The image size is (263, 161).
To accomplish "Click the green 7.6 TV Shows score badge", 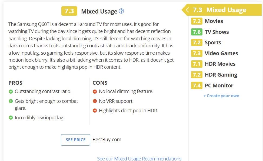I will click(x=197, y=32).
